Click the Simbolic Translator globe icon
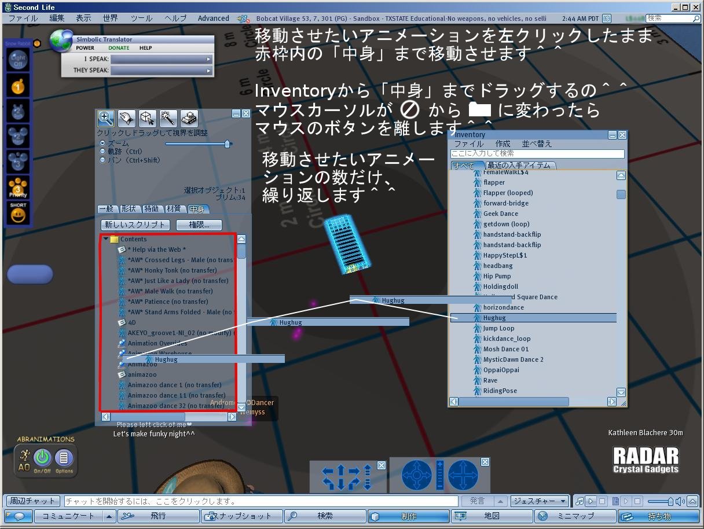 click(60, 42)
